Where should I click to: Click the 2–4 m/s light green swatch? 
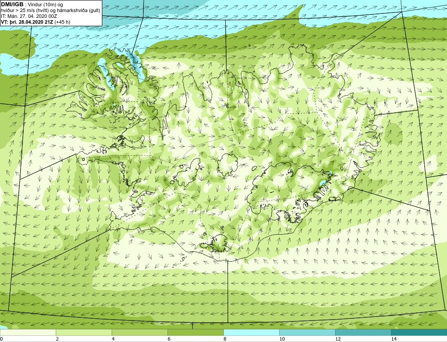click(84, 332)
